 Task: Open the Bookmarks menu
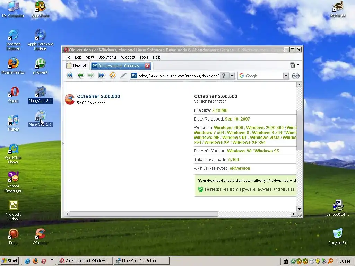[107, 57]
